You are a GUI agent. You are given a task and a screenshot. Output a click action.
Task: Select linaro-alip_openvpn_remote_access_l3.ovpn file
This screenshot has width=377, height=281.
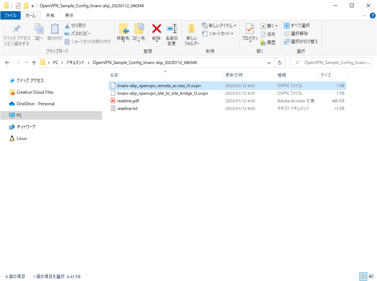(x=227, y=86)
